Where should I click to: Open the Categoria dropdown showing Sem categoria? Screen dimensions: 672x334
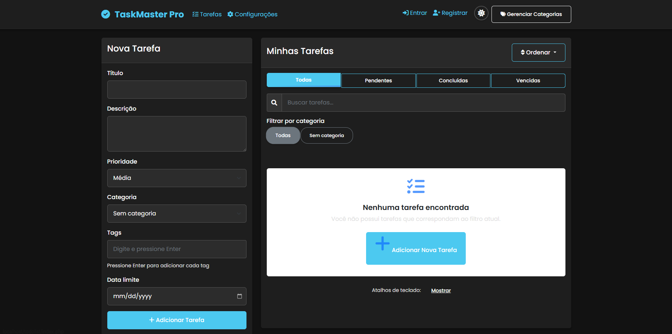(x=177, y=214)
